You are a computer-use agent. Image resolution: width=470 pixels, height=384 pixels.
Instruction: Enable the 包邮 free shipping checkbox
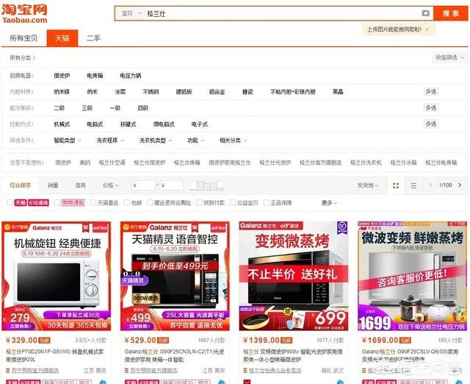[x=127, y=202]
